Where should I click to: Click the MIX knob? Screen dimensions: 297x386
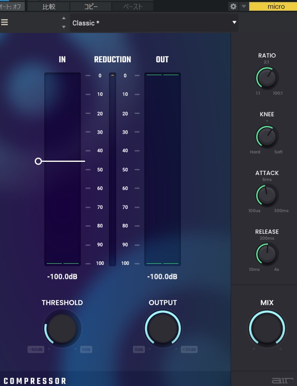click(267, 328)
